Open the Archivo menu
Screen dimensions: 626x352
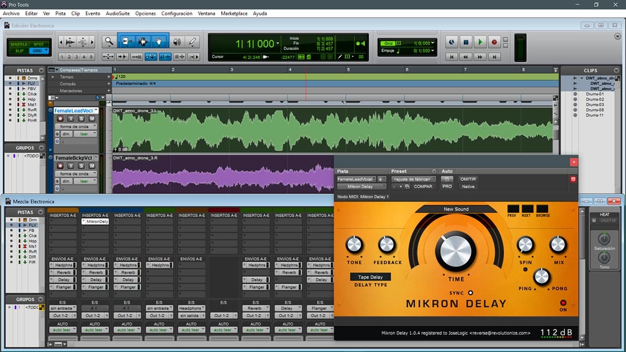pos(11,13)
